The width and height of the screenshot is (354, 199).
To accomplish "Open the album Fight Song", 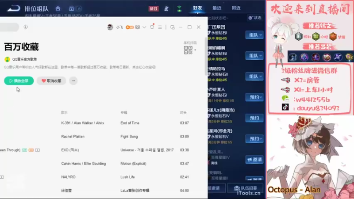I will click(x=129, y=137).
